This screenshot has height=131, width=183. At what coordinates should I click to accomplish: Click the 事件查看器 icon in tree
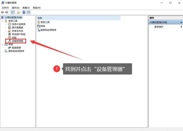click(x=9, y=27)
